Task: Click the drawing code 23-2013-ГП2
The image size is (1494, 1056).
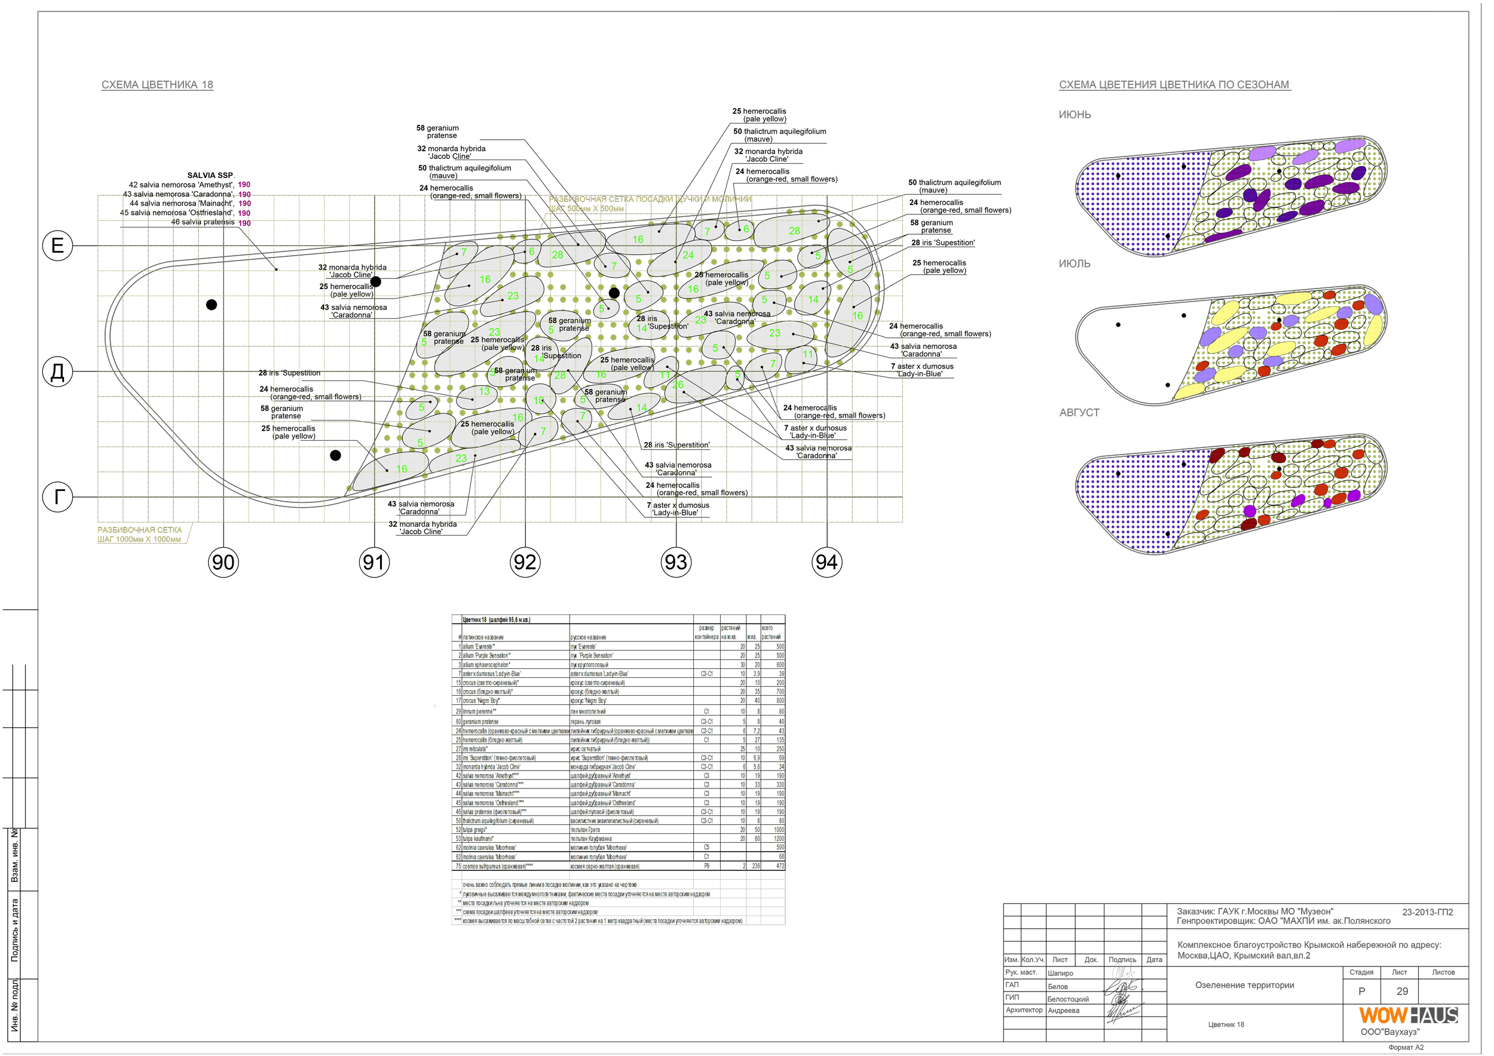Action: coord(1427,912)
